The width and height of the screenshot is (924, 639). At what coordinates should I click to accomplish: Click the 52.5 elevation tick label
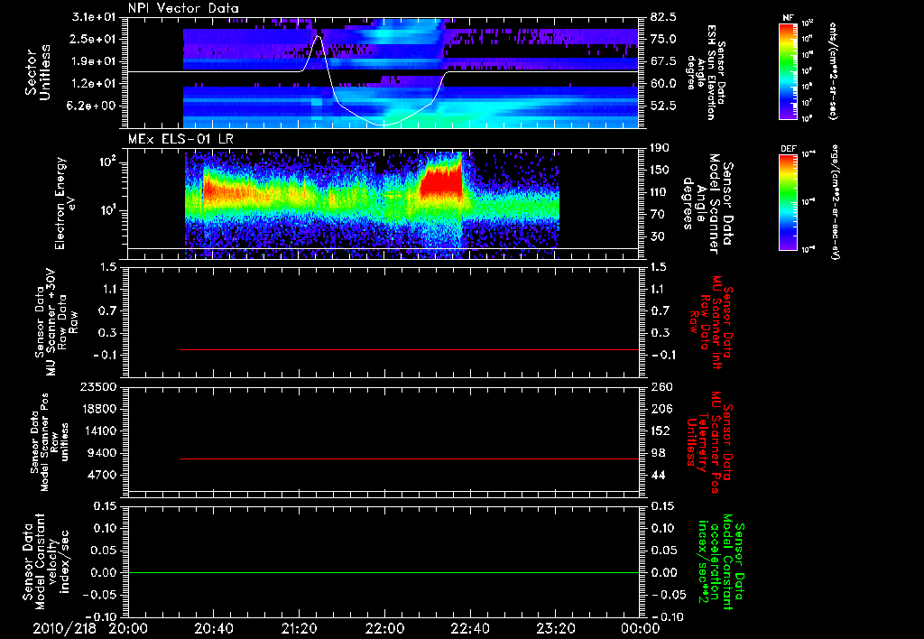click(664, 106)
